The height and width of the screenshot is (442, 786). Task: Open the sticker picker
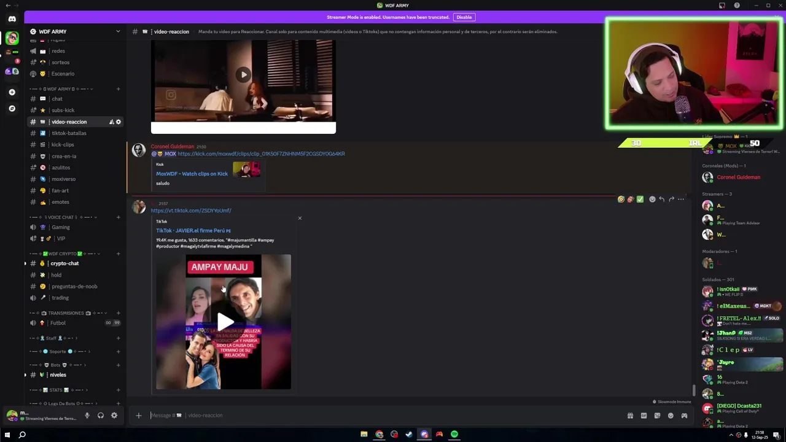(x=657, y=416)
